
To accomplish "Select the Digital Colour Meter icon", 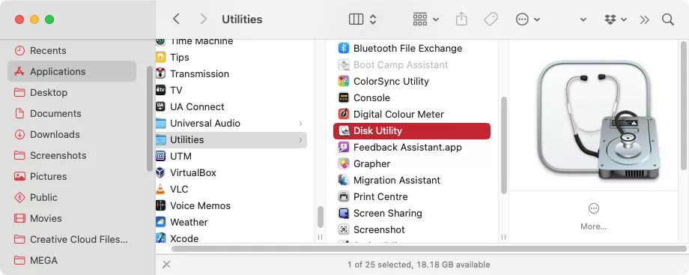I will [344, 115].
